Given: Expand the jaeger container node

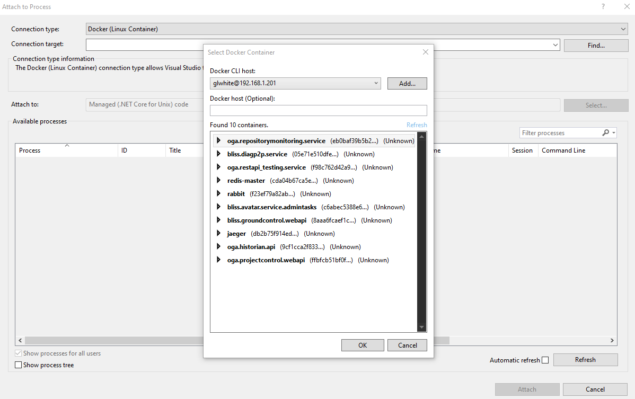Looking at the screenshot, I should (x=219, y=234).
